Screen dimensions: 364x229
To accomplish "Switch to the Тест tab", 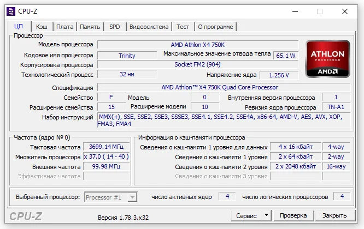I will click(183, 27).
